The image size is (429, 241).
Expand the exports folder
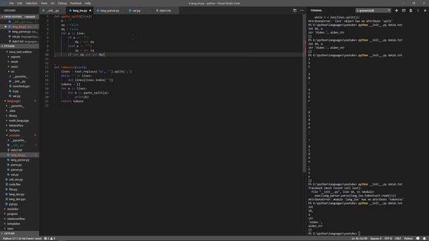(15, 57)
